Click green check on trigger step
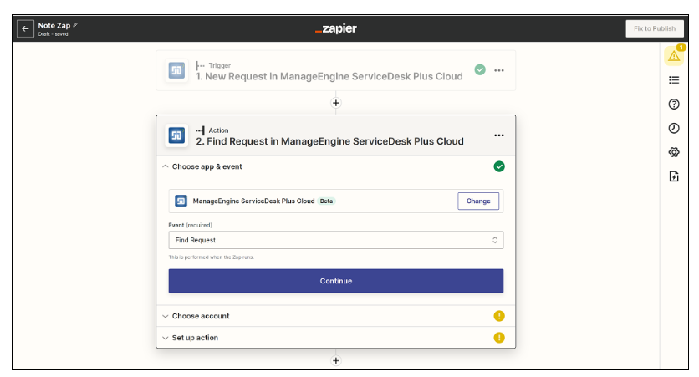This screenshot has width=699, height=377. pos(480,70)
